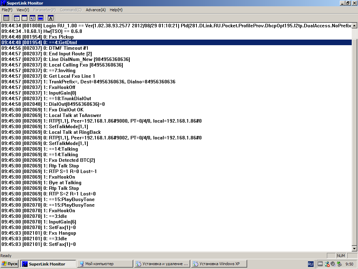Image resolution: width=358 pixels, height=269 pixels.
Task: Click the dotted log window toolbar icon
Action: 17,18
